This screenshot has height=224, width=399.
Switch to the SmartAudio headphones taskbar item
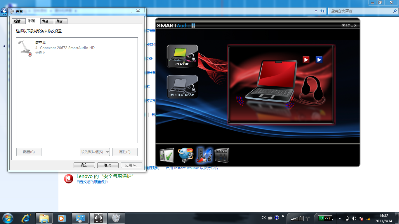pyautogui.click(x=98, y=218)
